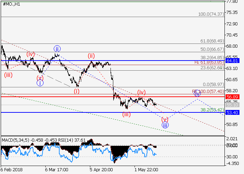Click the MACD(5,34,5) indicator label
This screenshot has height=174, width=244.
coord(15,140)
